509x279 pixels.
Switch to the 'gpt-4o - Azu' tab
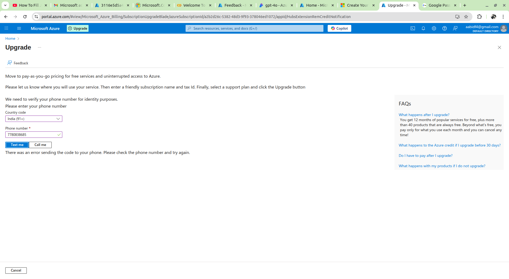click(276, 5)
